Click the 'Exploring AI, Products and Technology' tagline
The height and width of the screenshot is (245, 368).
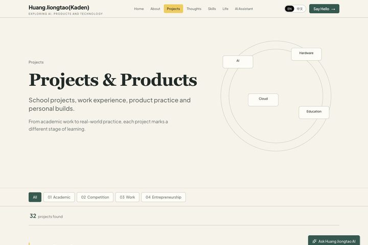(x=66, y=14)
